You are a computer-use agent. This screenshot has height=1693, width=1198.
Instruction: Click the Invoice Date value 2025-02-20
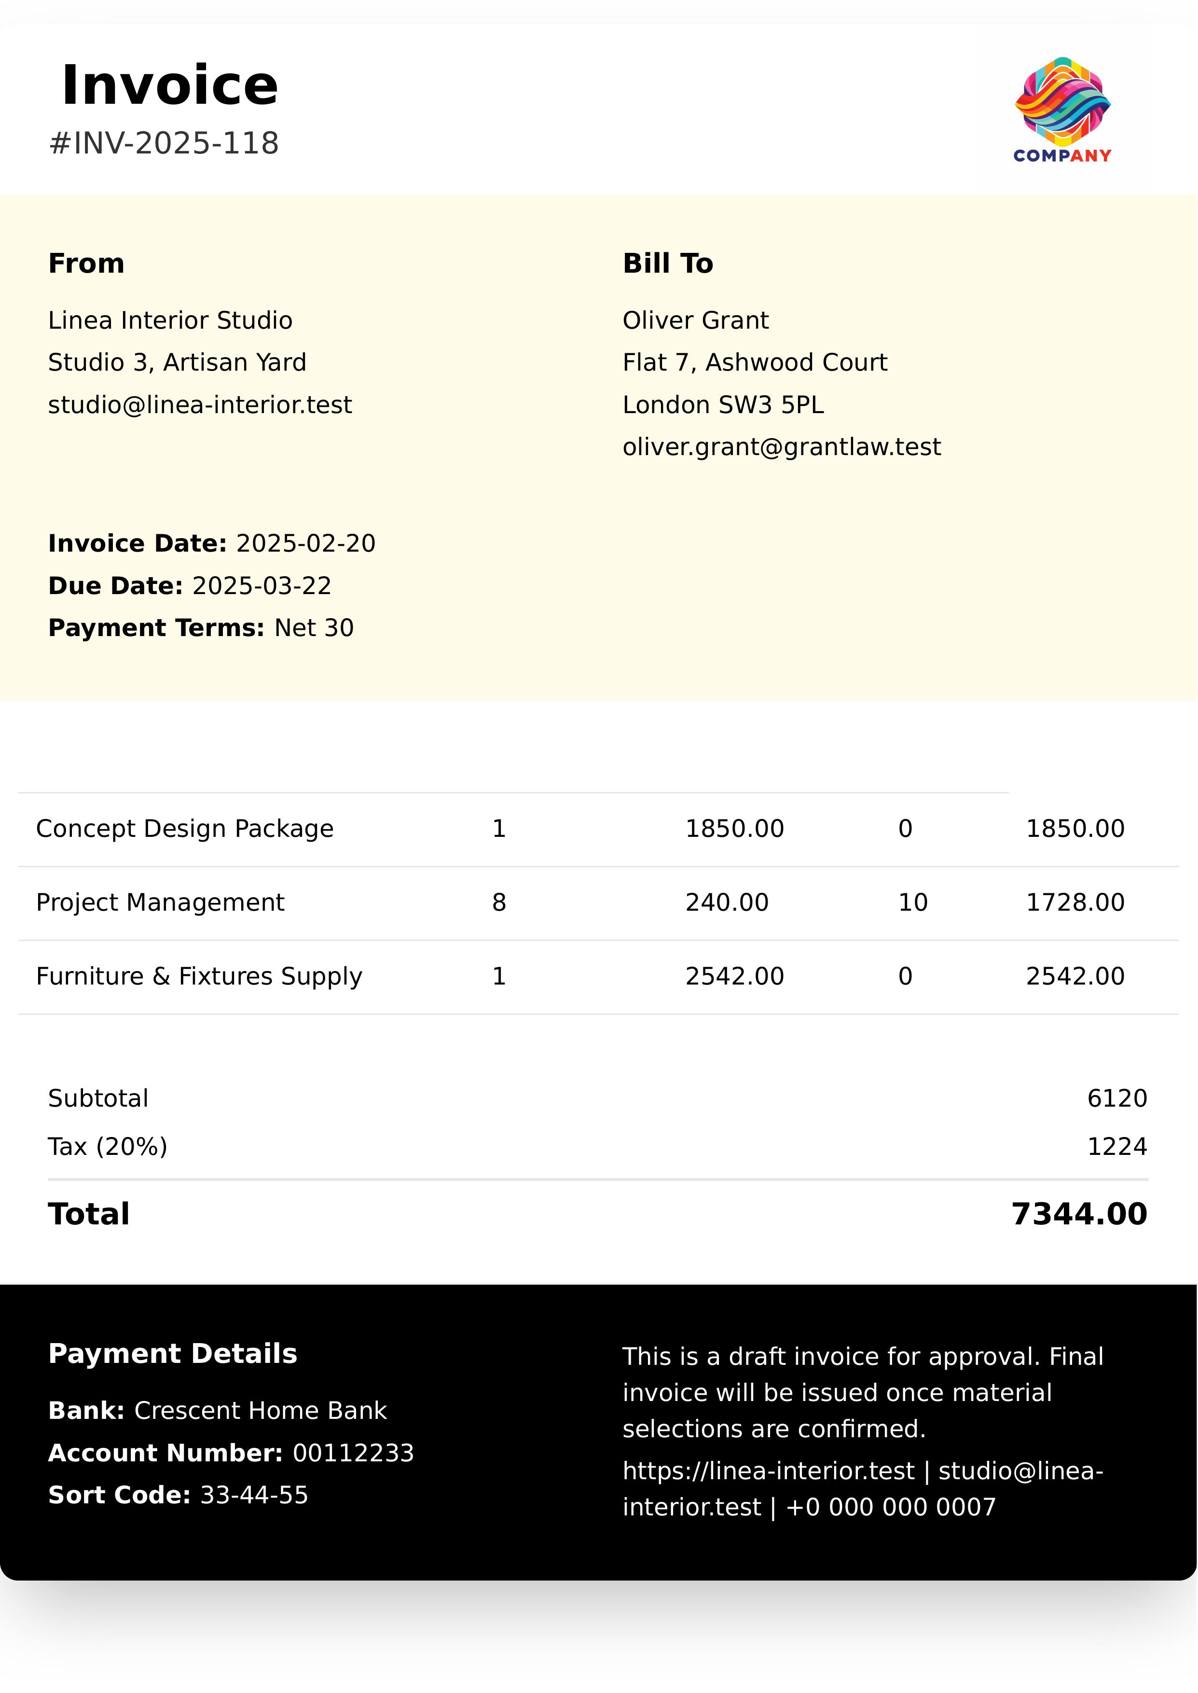pyautogui.click(x=305, y=544)
